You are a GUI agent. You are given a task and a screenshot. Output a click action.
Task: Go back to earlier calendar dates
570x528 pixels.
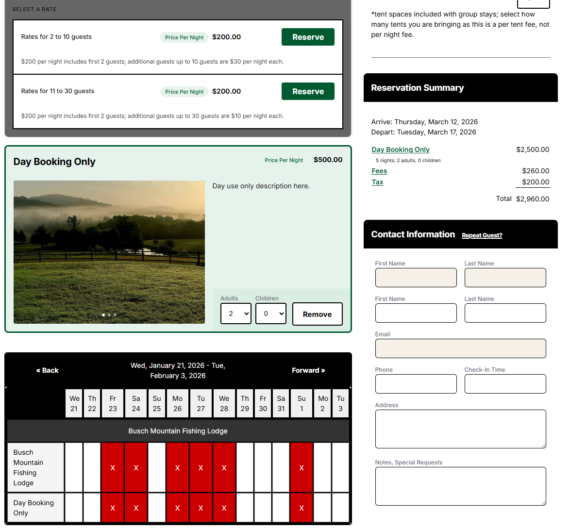tap(47, 370)
